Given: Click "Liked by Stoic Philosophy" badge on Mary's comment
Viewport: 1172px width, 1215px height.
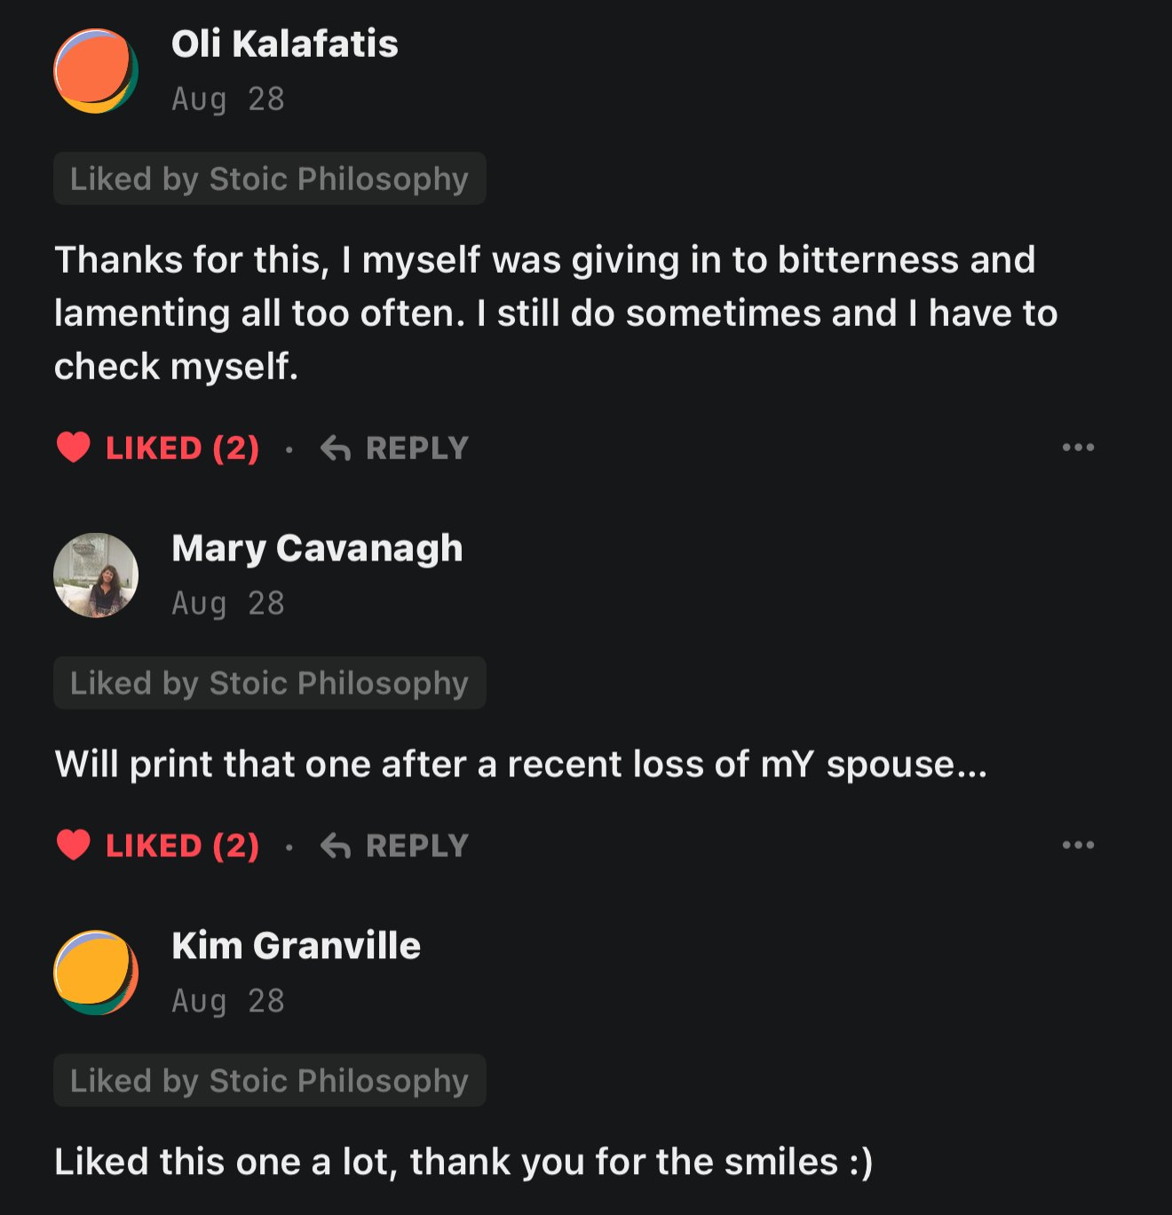Looking at the screenshot, I should [269, 683].
